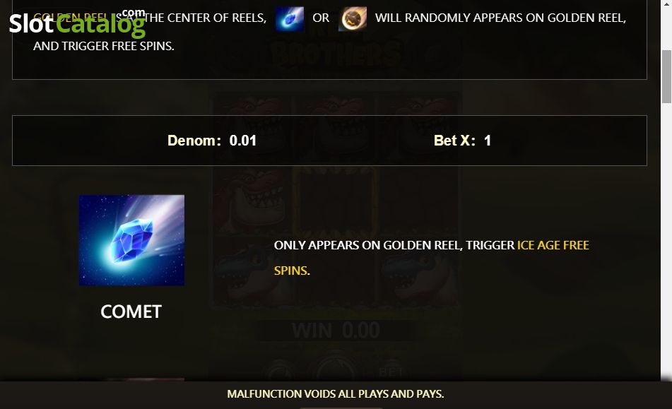Image resolution: width=672 pixels, height=409 pixels.
Task: Click the vertical scrollbar thumb
Action: point(666,77)
